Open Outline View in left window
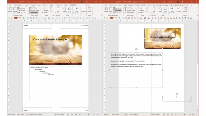 [x=15, y=10]
